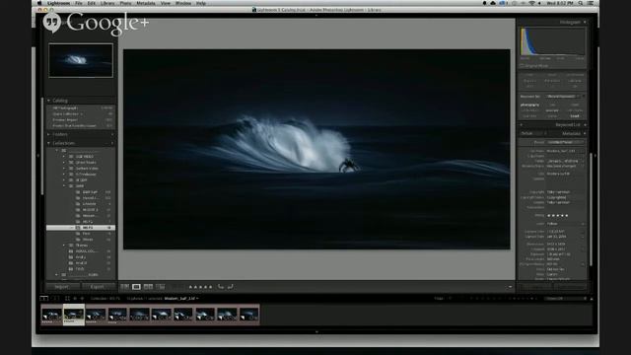This screenshot has height=355, width=631.
Task: Open the Keyword Set dropdown
Action: [x=565, y=97]
